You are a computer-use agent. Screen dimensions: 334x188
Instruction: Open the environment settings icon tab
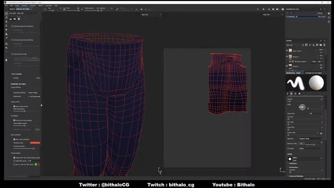tap(10, 19)
